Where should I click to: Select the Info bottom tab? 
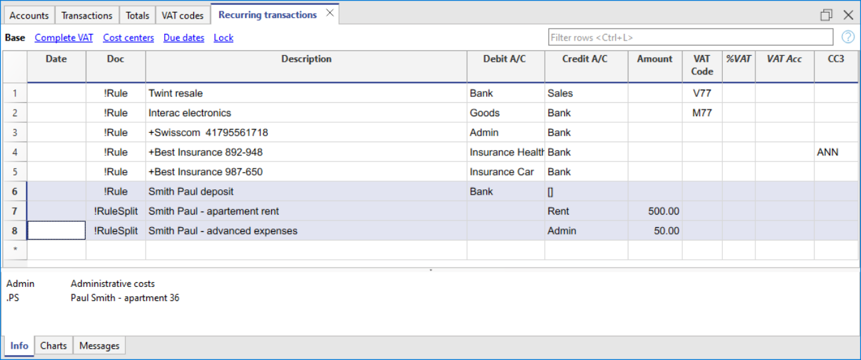coord(19,345)
